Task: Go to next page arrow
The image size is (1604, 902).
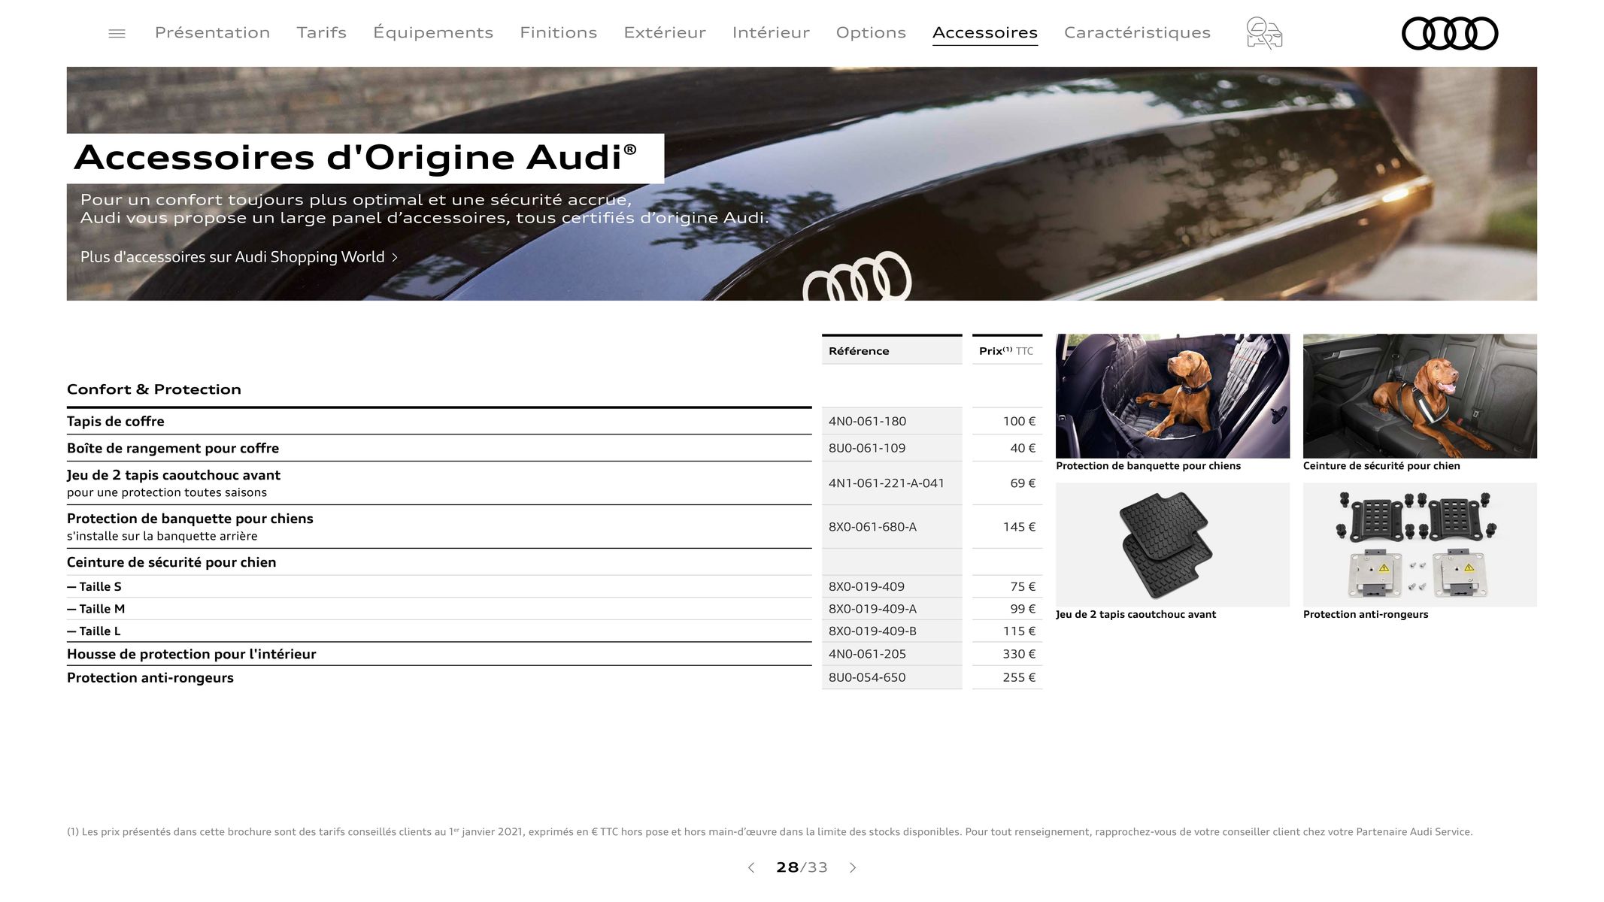Action: 853,867
